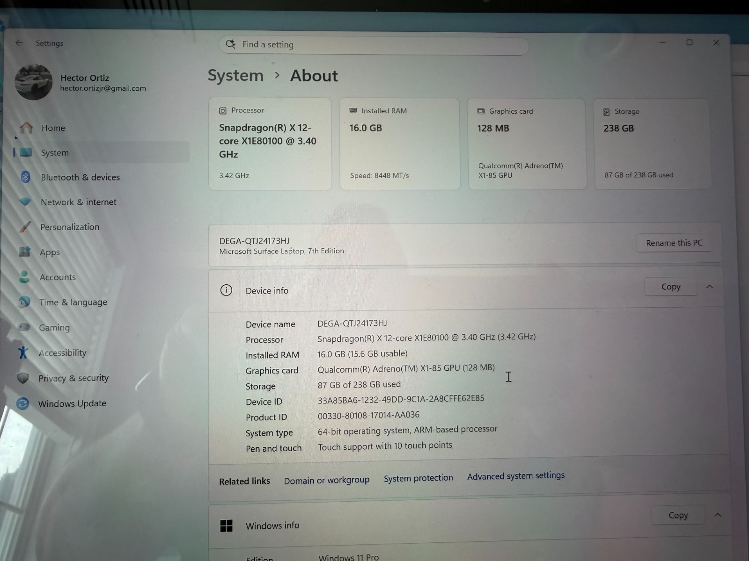This screenshot has width=749, height=561.
Task: Click "16.0 GB (15.6 GB usable)" value
Action: 362,354
